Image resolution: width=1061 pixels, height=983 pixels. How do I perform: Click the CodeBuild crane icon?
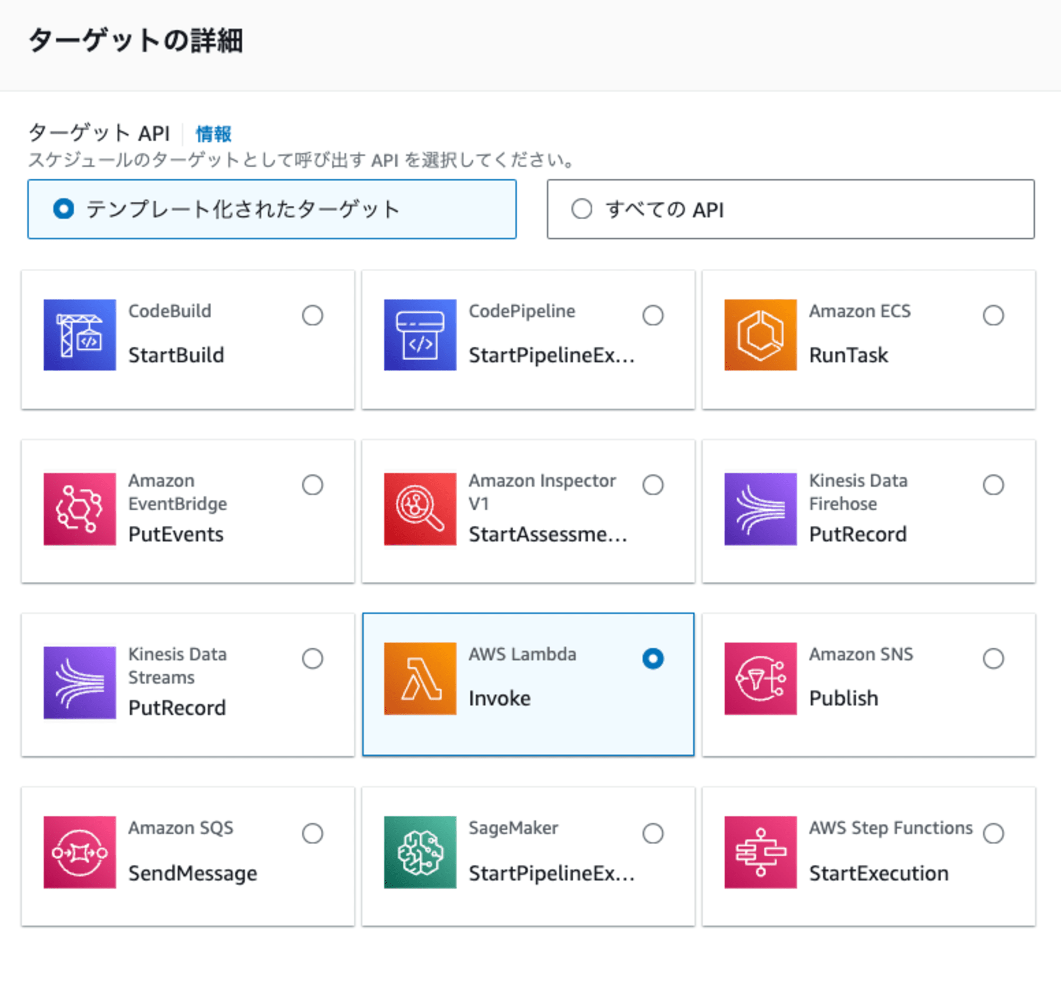tap(80, 335)
